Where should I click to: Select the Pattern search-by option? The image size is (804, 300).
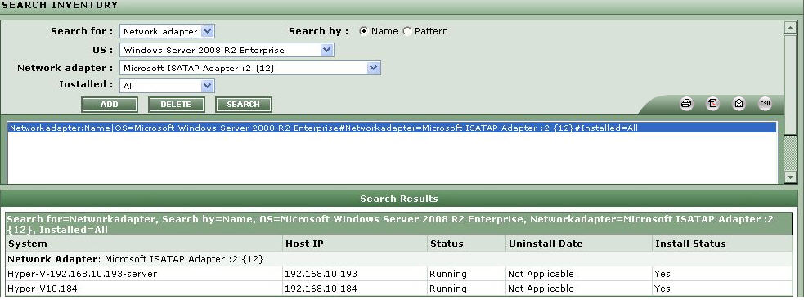tap(407, 31)
